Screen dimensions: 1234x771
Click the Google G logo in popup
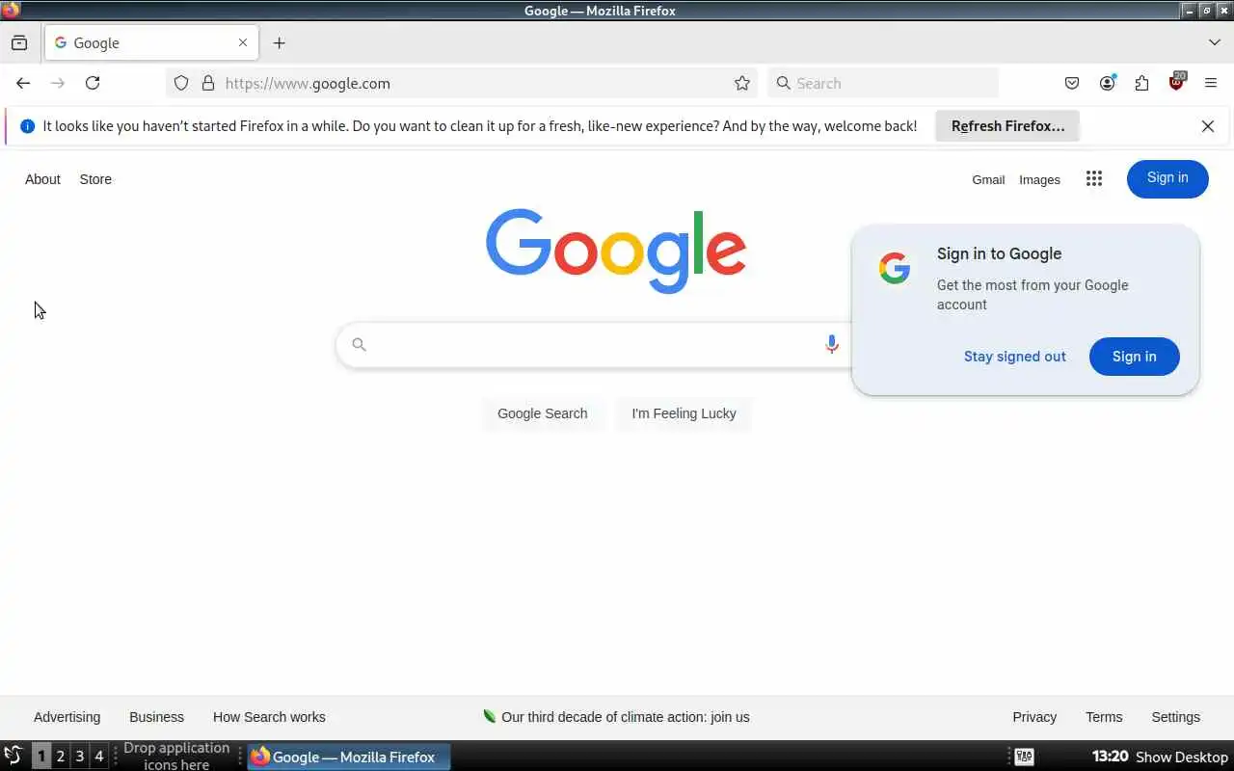pos(895,269)
